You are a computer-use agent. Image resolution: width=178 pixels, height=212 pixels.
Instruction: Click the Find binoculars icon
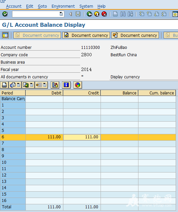pyautogui.click(x=123, y=14)
